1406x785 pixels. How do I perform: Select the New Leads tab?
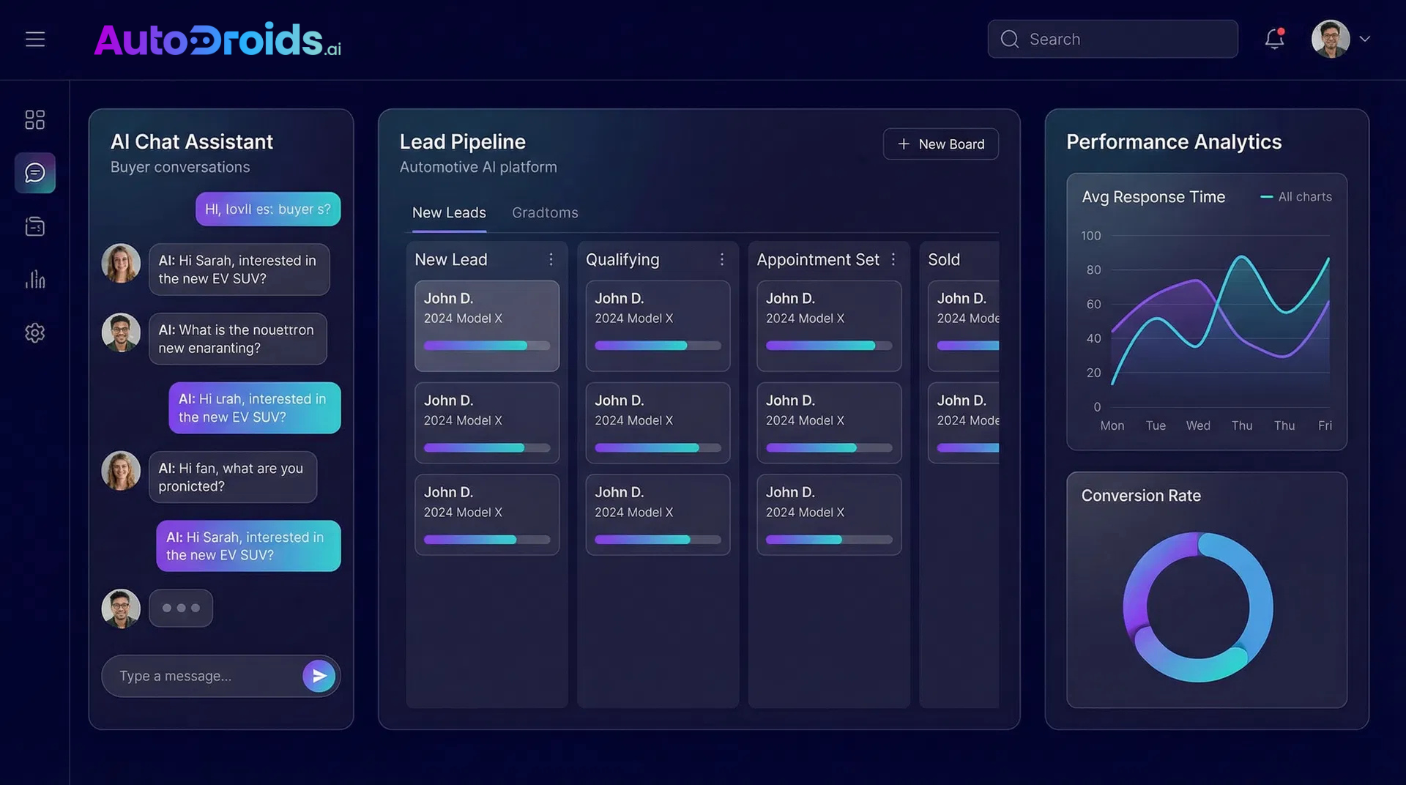[449, 212]
